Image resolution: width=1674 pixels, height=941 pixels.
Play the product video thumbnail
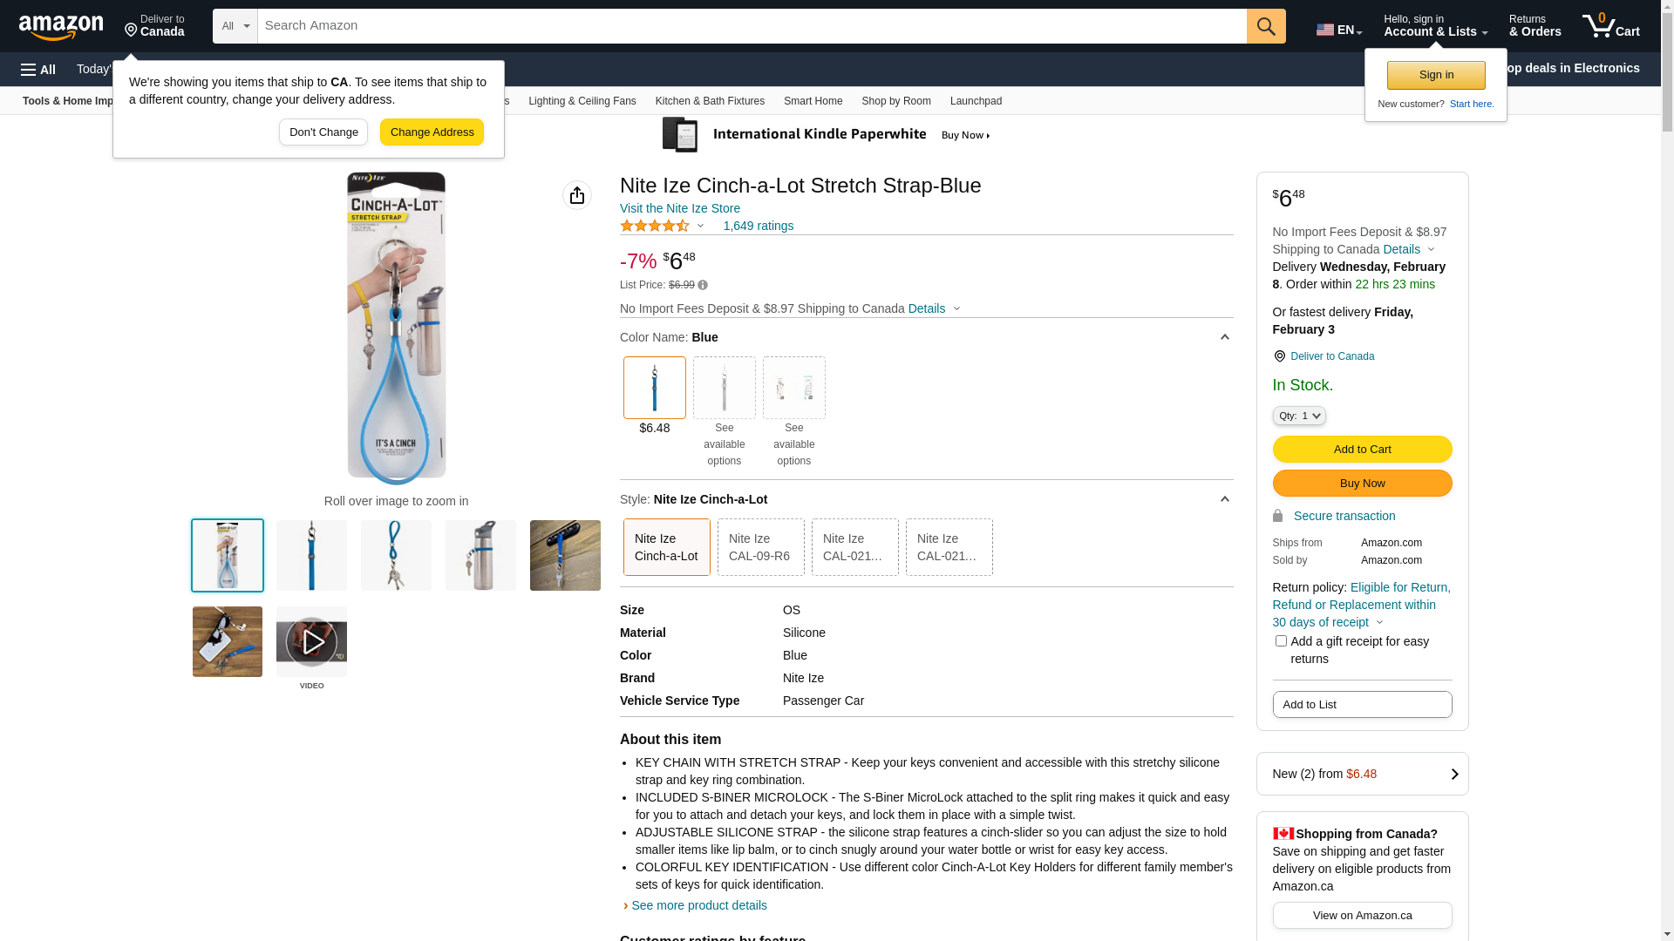point(311,642)
